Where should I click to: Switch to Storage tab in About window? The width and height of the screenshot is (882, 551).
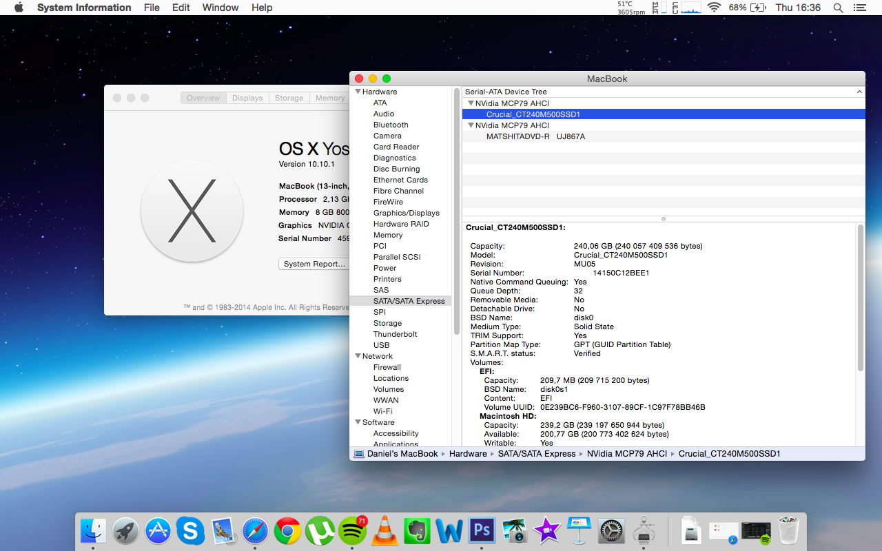[289, 98]
